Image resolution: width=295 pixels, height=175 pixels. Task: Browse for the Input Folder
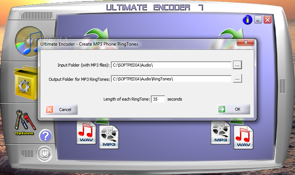click(x=237, y=65)
